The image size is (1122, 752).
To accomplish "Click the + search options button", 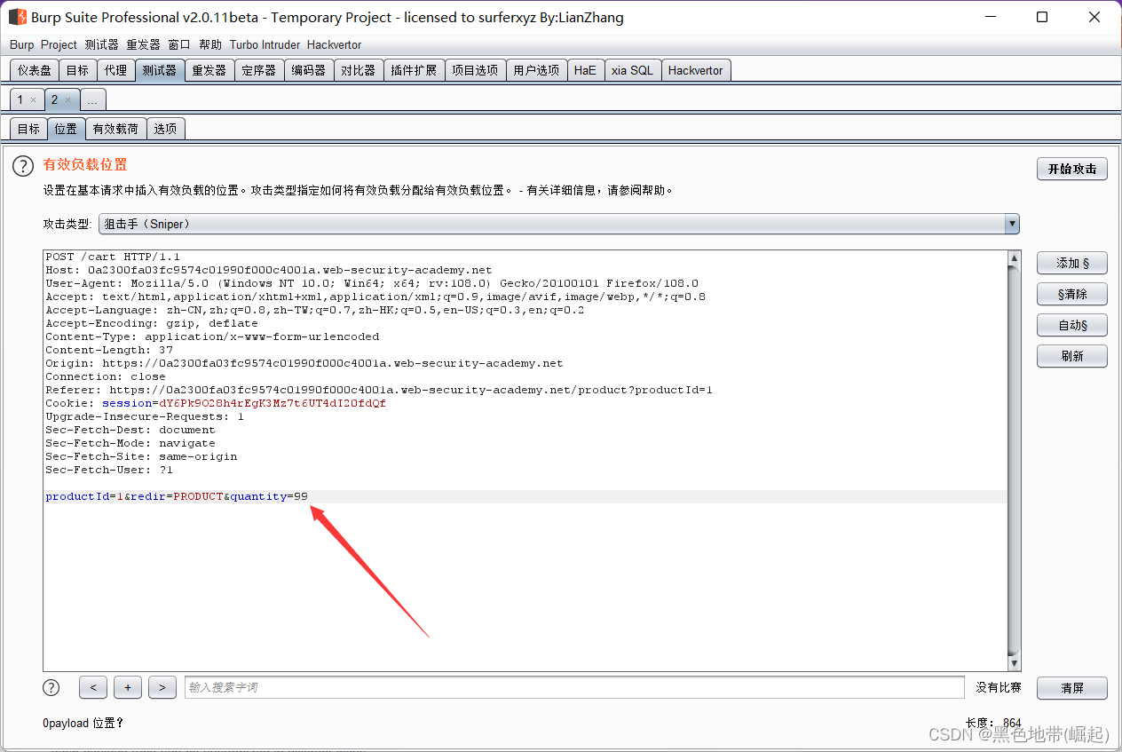I will (127, 687).
